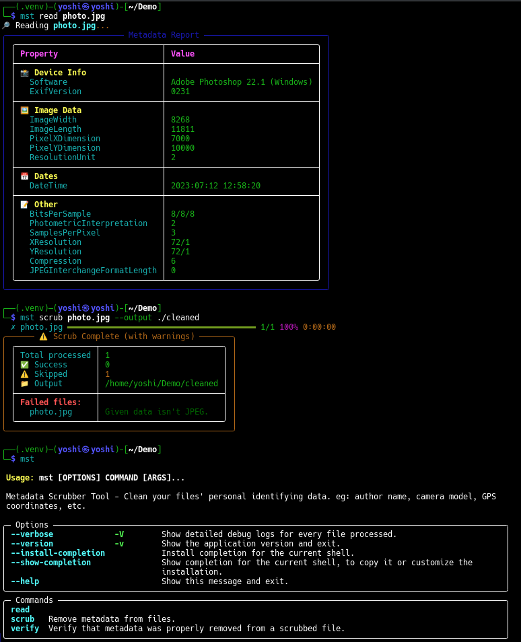The width and height of the screenshot is (521, 642).
Task: Click the folder icon beside Output
Action: (25, 384)
